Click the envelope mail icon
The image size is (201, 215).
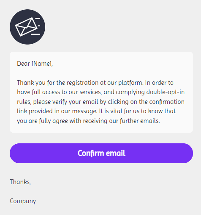(26, 27)
